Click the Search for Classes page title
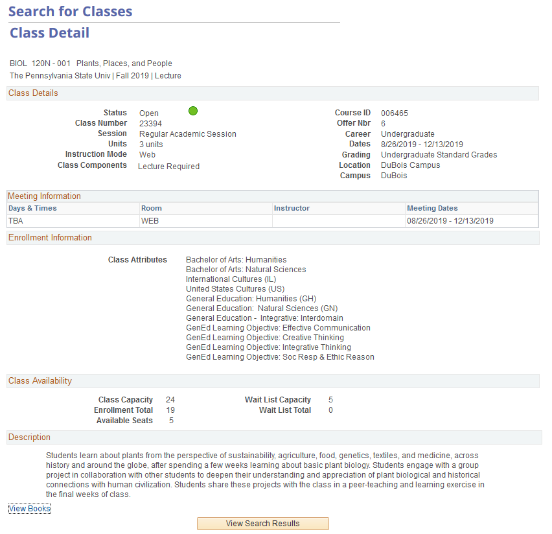This screenshot has height=534, width=552. [x=70, y=11]
